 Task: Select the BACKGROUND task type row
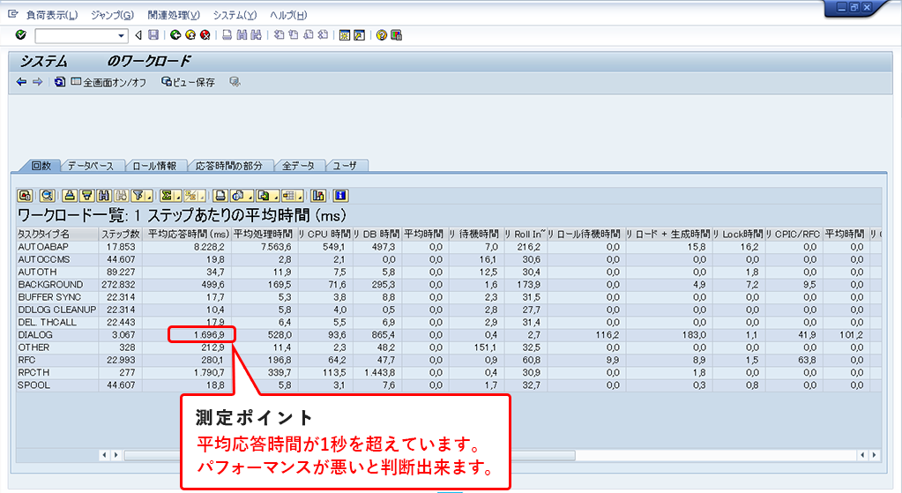tap(449, 285)
